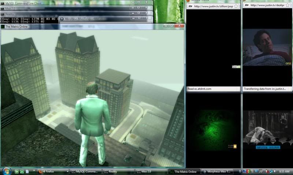Screen dimensions: 293x175
Task: Click the blue MST3K label on video
Action: (268, 148)
